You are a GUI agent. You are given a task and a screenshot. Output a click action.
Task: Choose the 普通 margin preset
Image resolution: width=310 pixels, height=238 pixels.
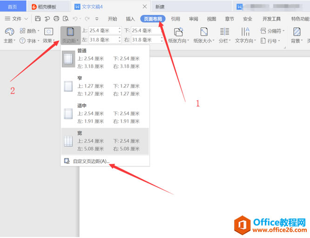(105, 59)
